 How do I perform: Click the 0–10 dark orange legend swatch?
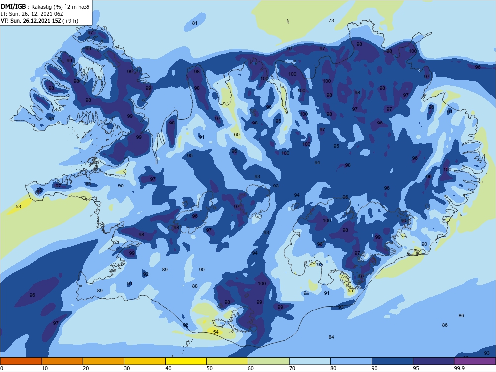tap(21, 361)
